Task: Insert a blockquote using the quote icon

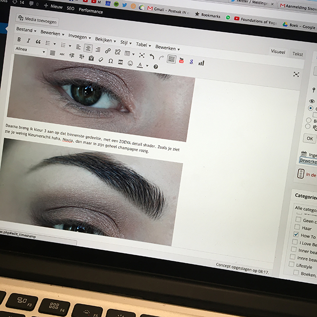Action: tap(38, 42)
